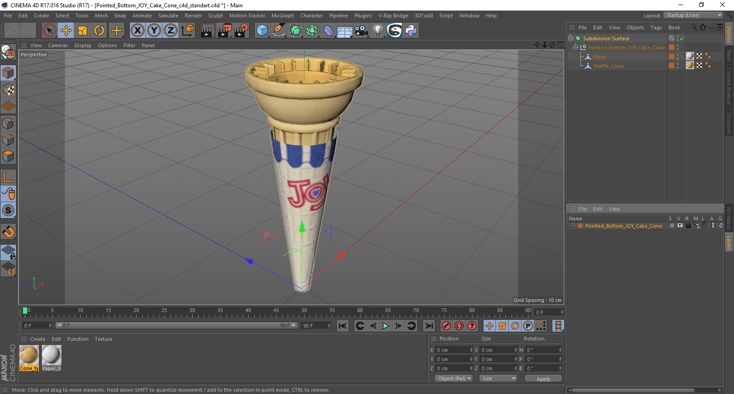The height and width of the screenshot is (394, 734).
Task: Collapse Subdivision Surface tree node
Action: 571,38
